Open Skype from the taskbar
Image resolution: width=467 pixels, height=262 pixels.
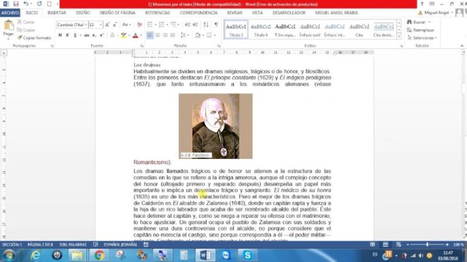247,255
